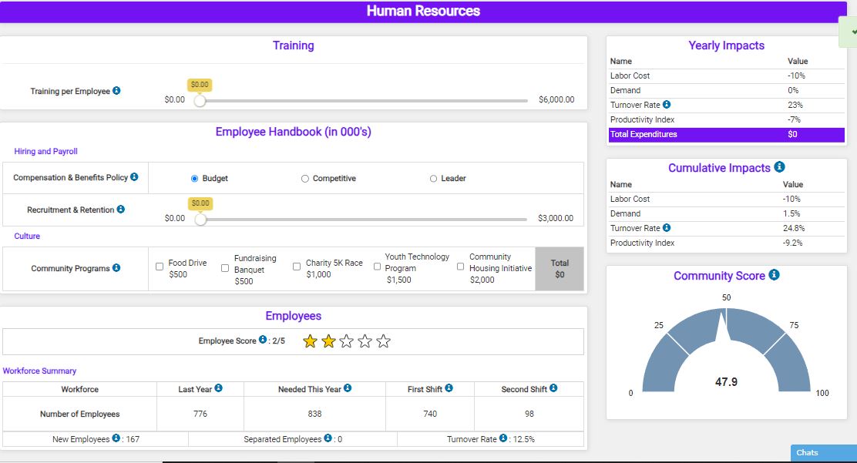Click Productivity Index row in Yearly Impacts
Screen dimensions: 857x463
click(x=727, y=119)
